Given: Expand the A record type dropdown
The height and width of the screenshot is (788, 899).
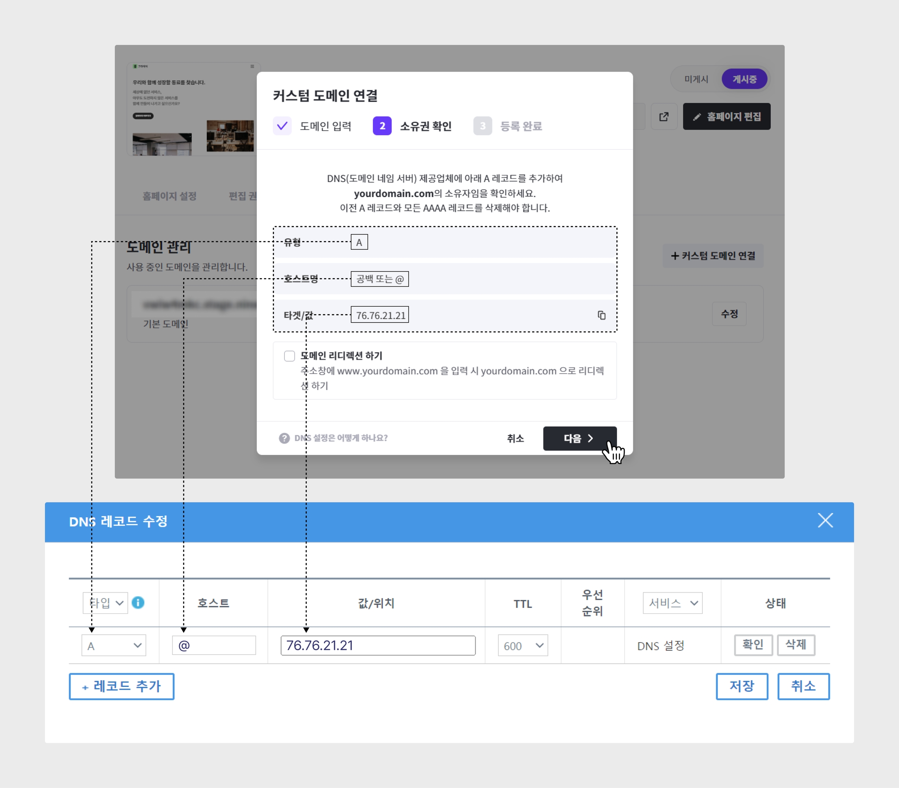Looking at the screenshot, I should pos(114,646).
